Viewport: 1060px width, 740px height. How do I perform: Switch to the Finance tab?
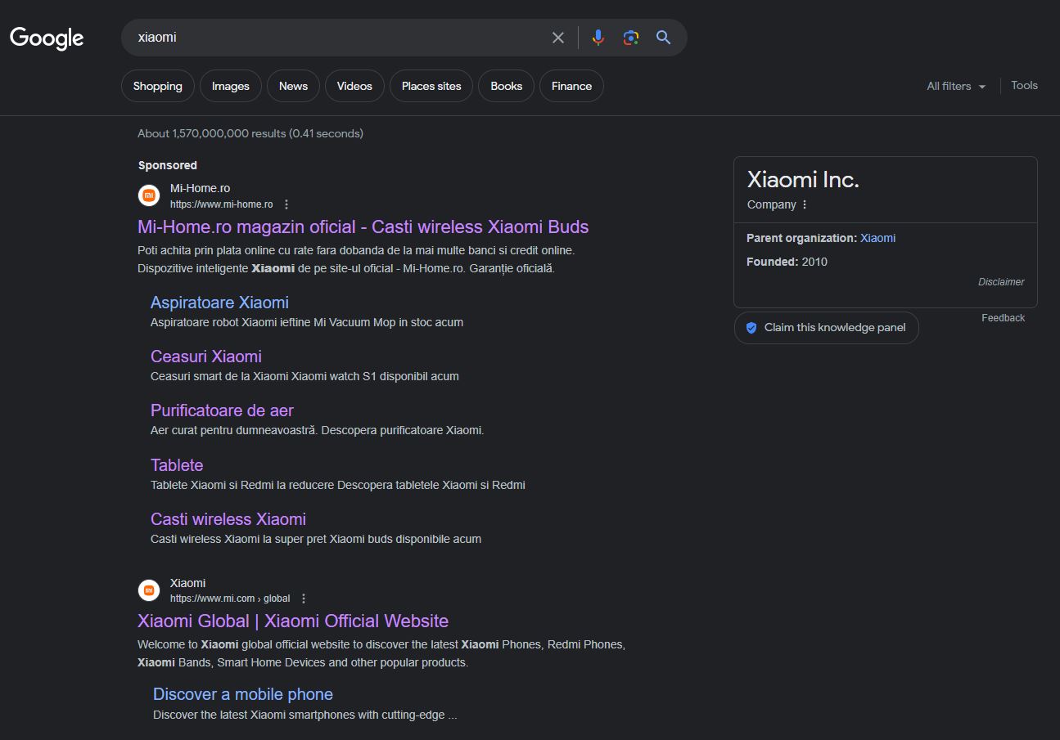[571, 86]
